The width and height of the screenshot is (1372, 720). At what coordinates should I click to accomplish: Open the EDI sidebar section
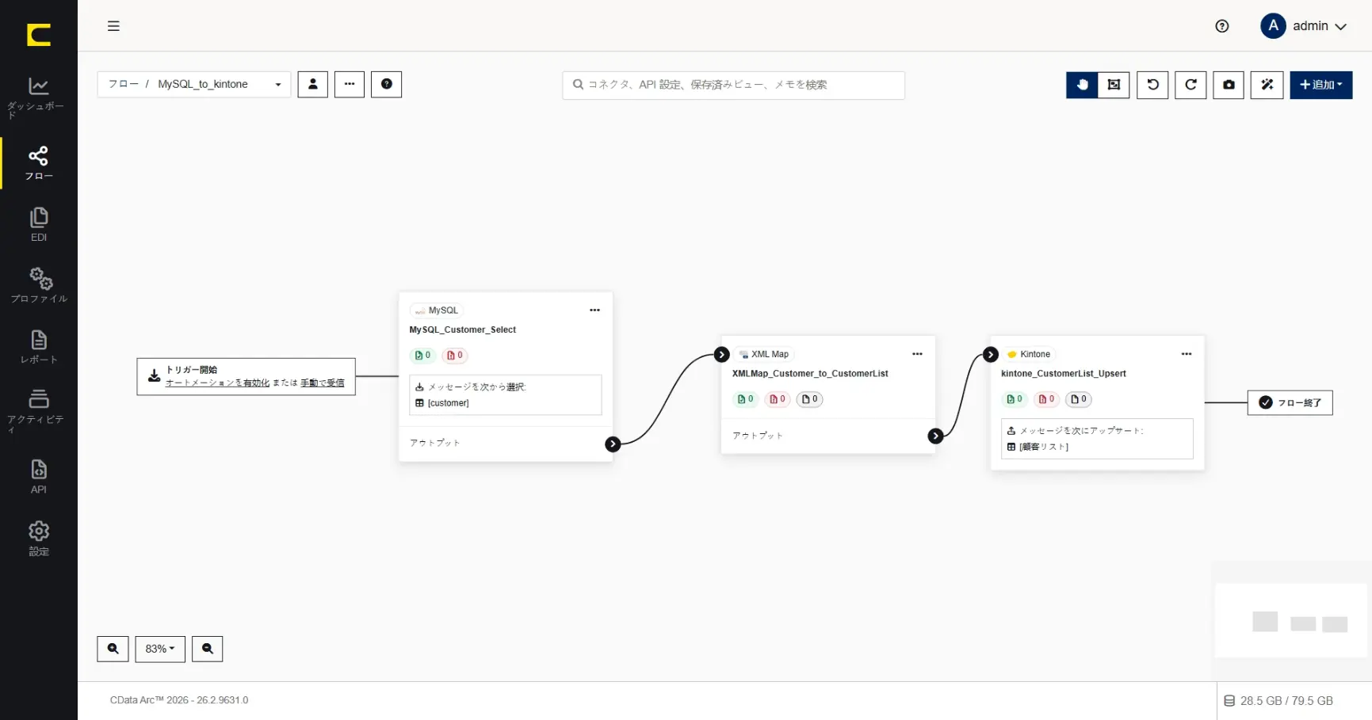[39, 224]
